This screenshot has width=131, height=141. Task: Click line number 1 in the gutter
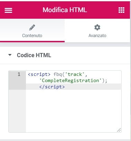point(19,74)
